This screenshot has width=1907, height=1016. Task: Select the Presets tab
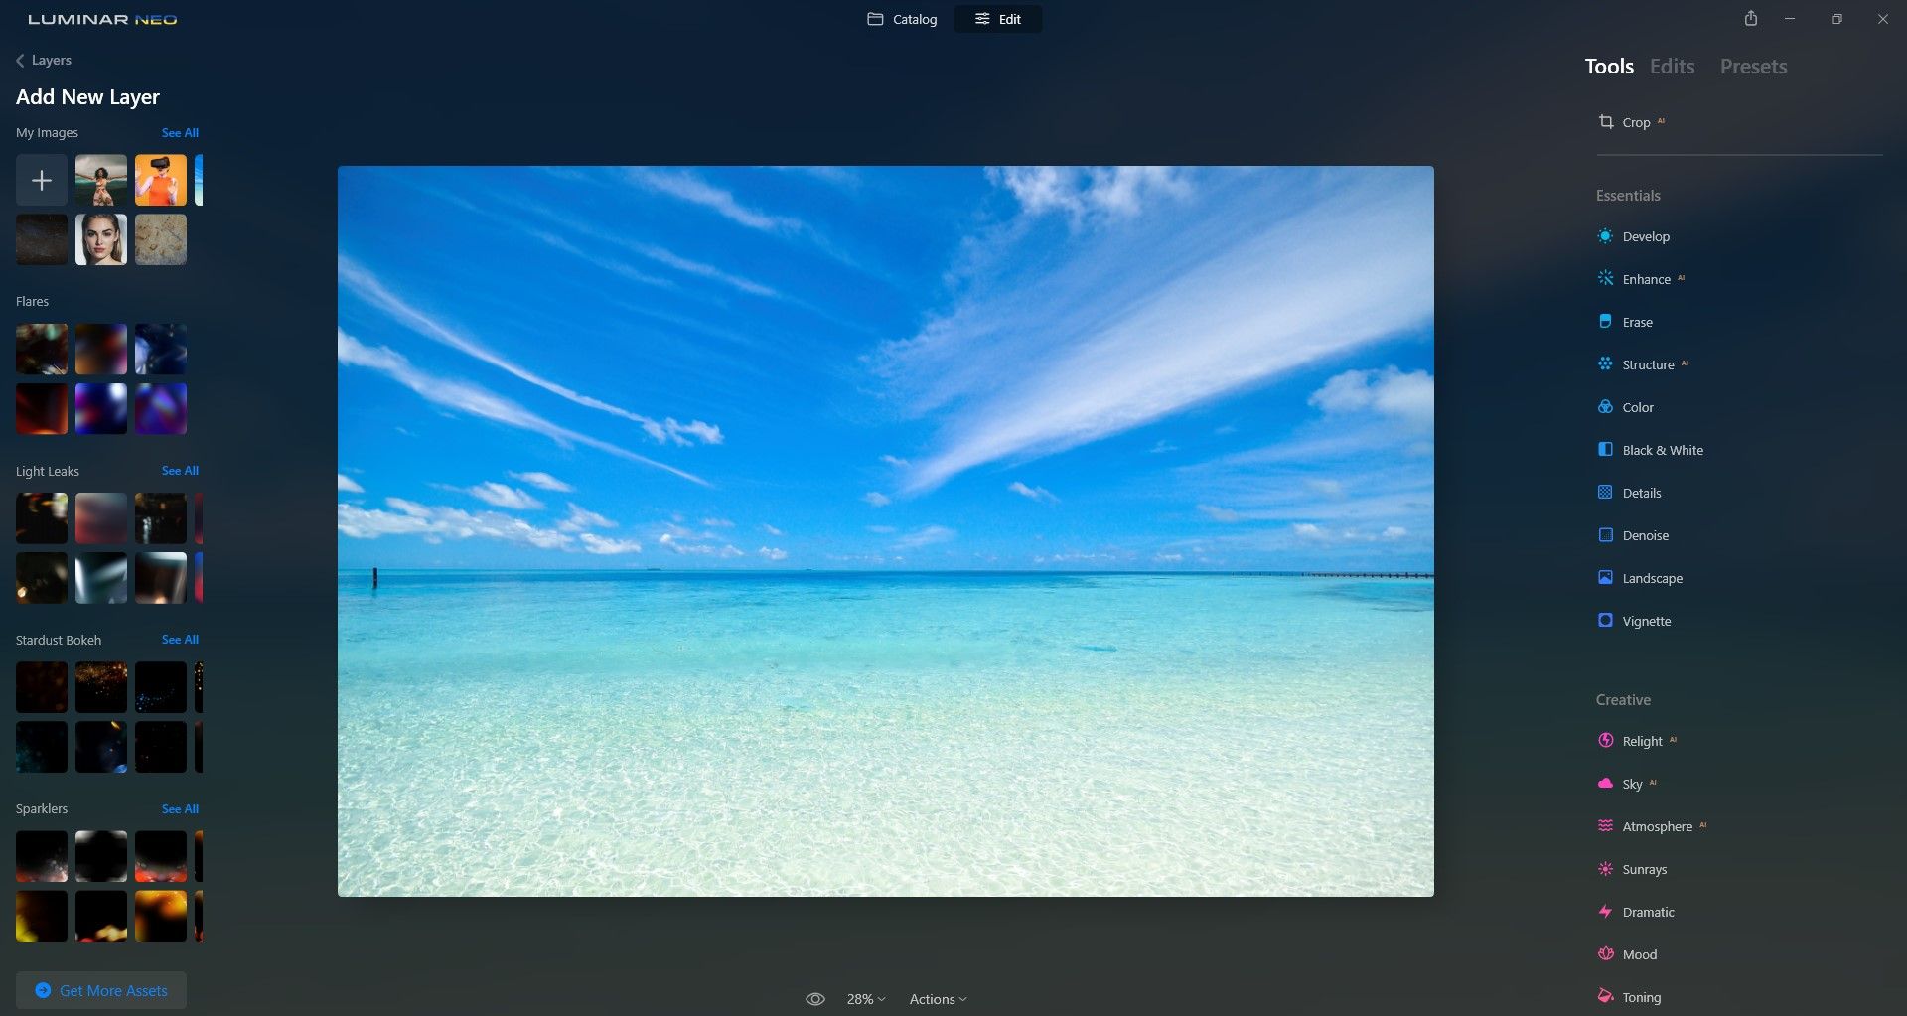pos(1754,67)
